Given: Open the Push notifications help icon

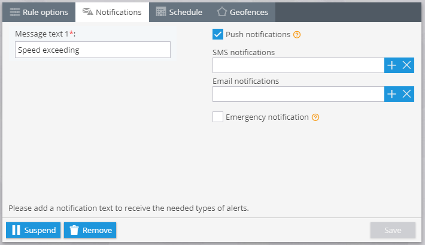Looking at the screenshot, I should coord(296,35).
